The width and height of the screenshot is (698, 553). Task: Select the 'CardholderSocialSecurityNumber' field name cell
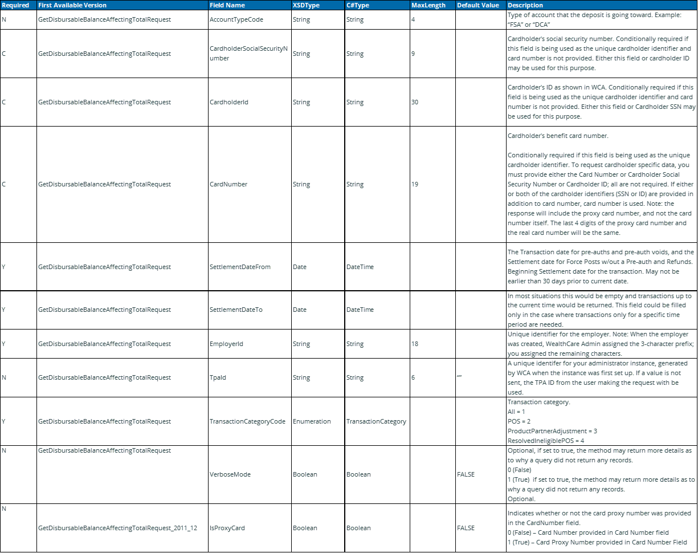coord(249,54)
